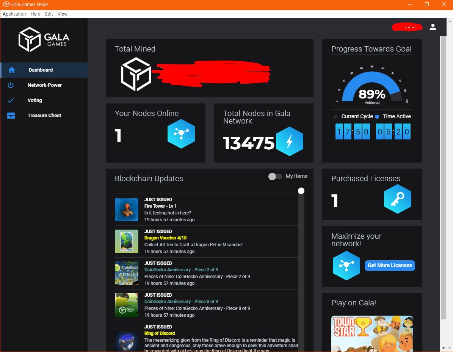Open the Ring of Discord link
Viewport: 453px width, 352px height.
click(160, 333)
